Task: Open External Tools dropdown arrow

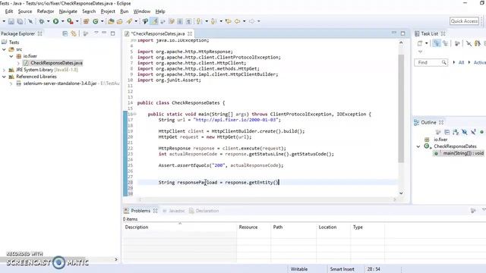Action: point(77,21)
